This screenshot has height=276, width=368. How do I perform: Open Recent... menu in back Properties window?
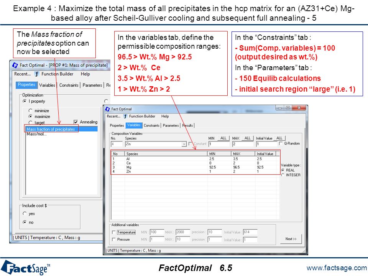point(22,74)
